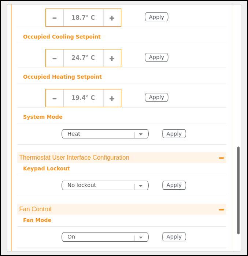The height and width of the screenshot is (256, 248).
Task: Apply the Keypad Lockout setting
Action: tap(174, 185)
